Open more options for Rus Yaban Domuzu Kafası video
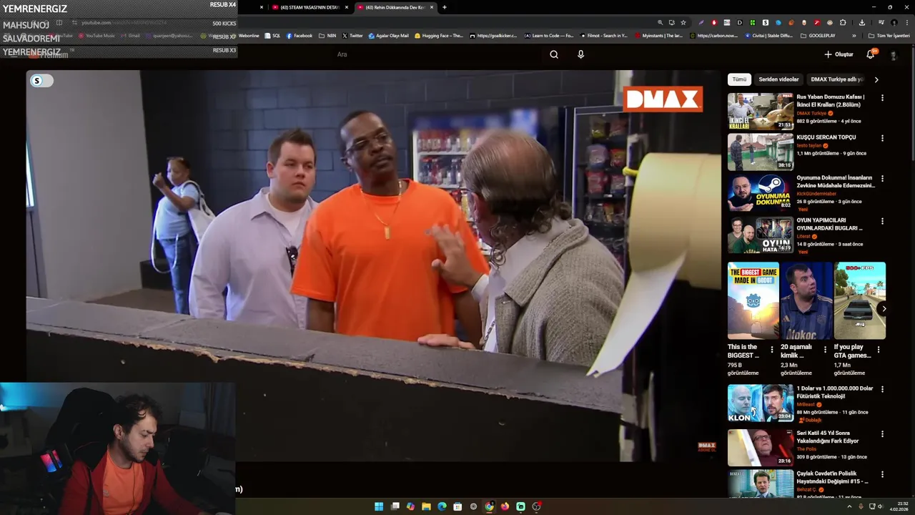Viewport: 915px width, 515px height. [x=882, y=98]
